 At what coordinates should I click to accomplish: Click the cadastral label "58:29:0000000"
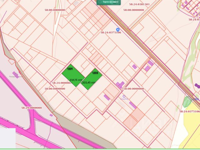pyautogui.click(x=32, y=108)
